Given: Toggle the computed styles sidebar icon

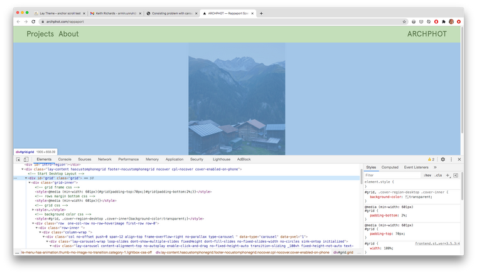Looking at the screenshot, I should coord(456,176).
